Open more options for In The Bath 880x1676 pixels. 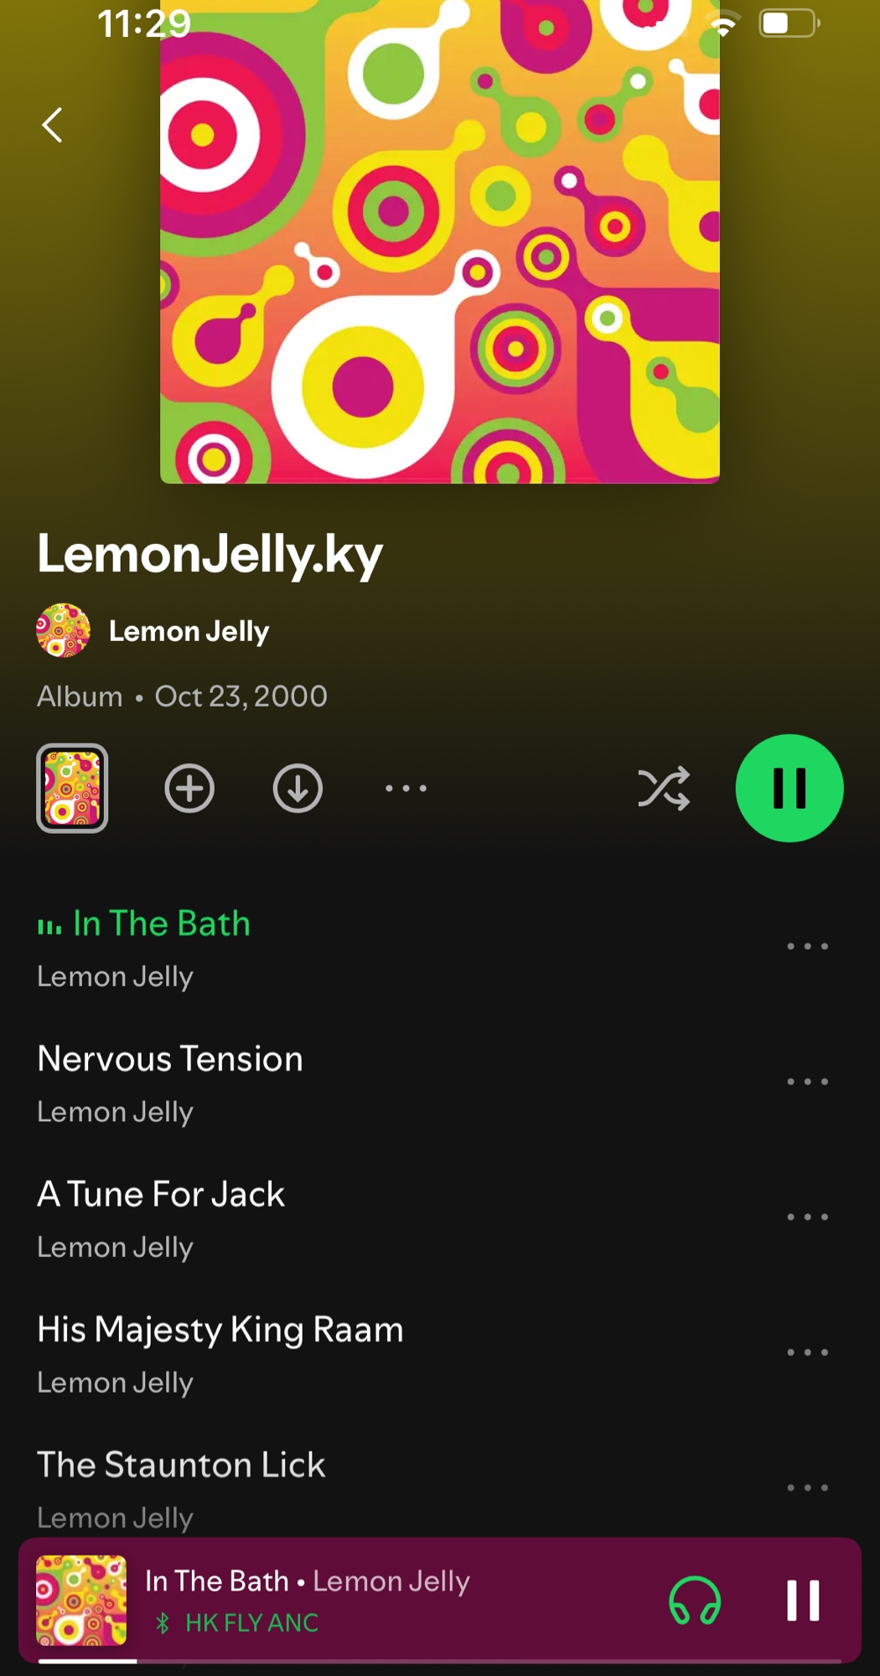point(808,946)
